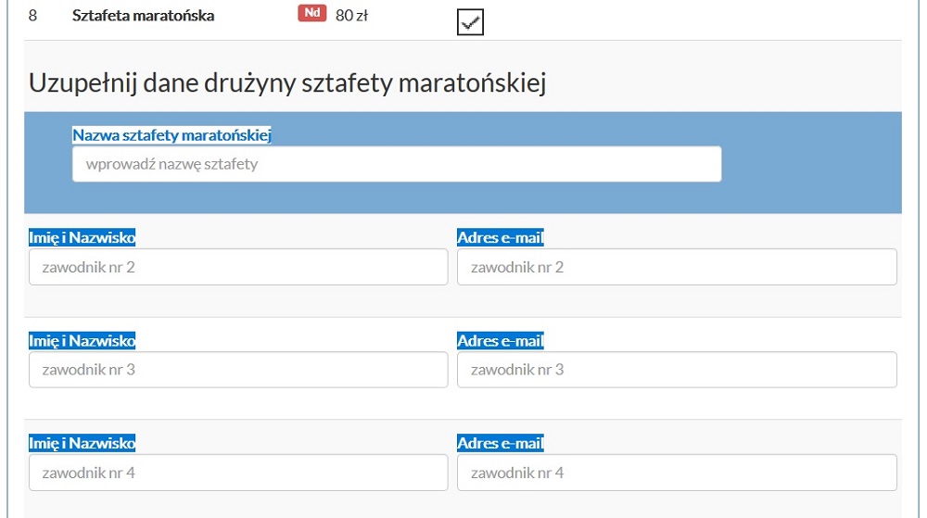Click the 80 zł price text
The image size is (927, 518).
(352, 16)
